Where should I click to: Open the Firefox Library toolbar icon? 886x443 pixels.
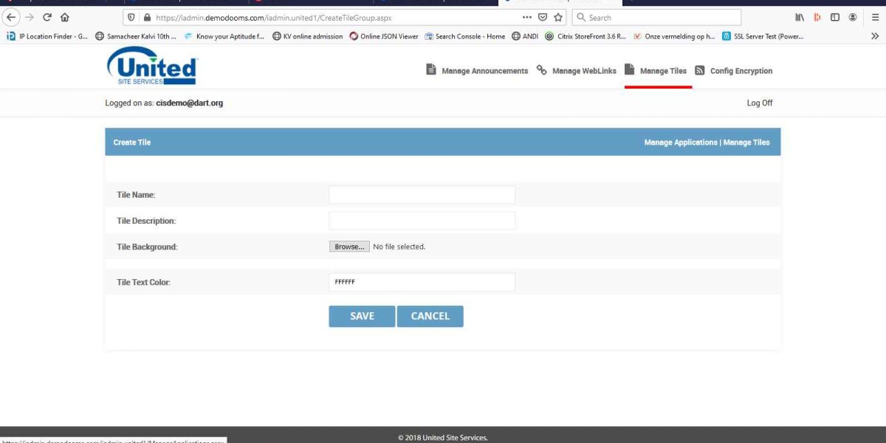[799, 16]
